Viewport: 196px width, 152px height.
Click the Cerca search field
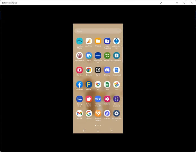[x=98, y=31]
